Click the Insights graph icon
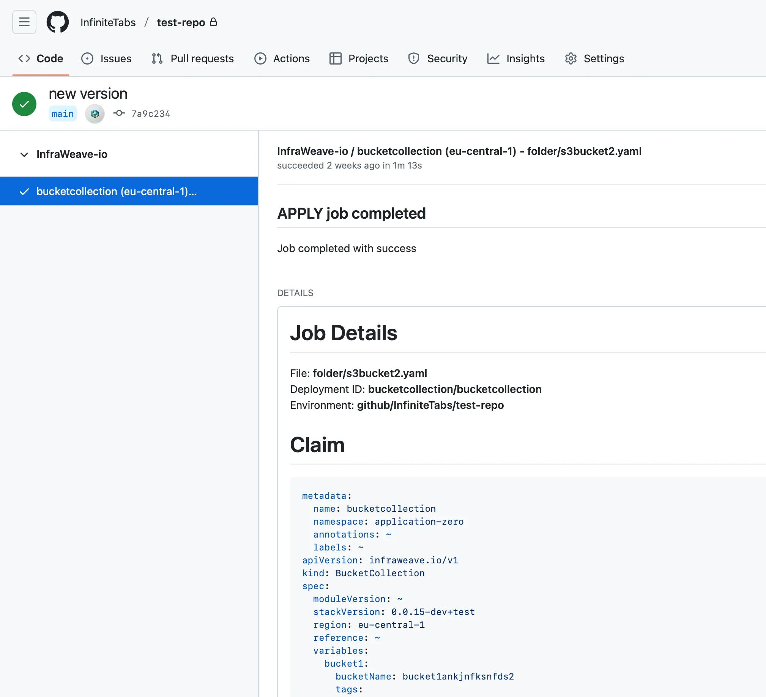This screenshot has height=697, width=766. click(493, 58)
